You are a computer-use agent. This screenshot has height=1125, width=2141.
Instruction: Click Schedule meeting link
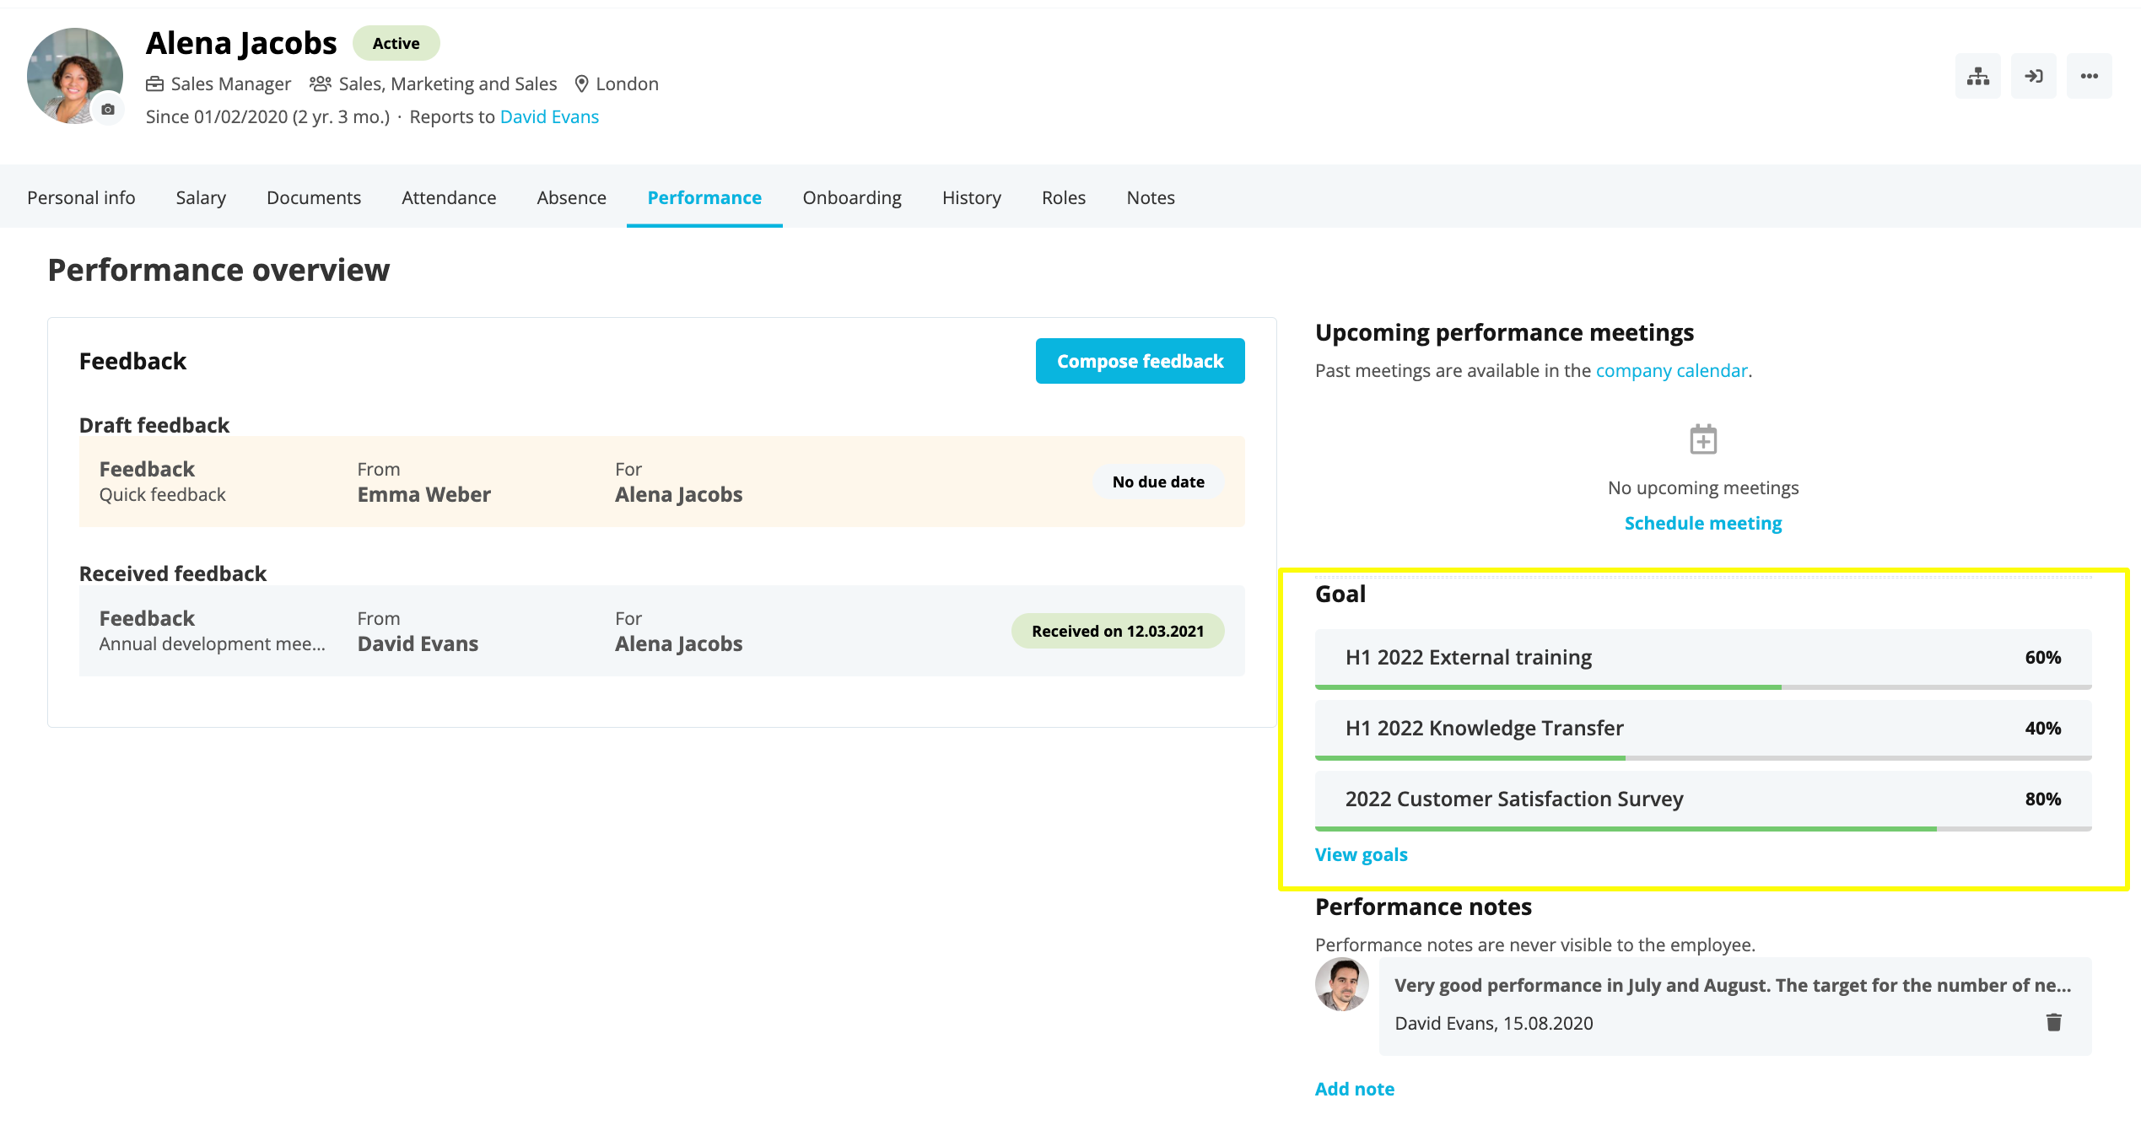(1703, 523)
